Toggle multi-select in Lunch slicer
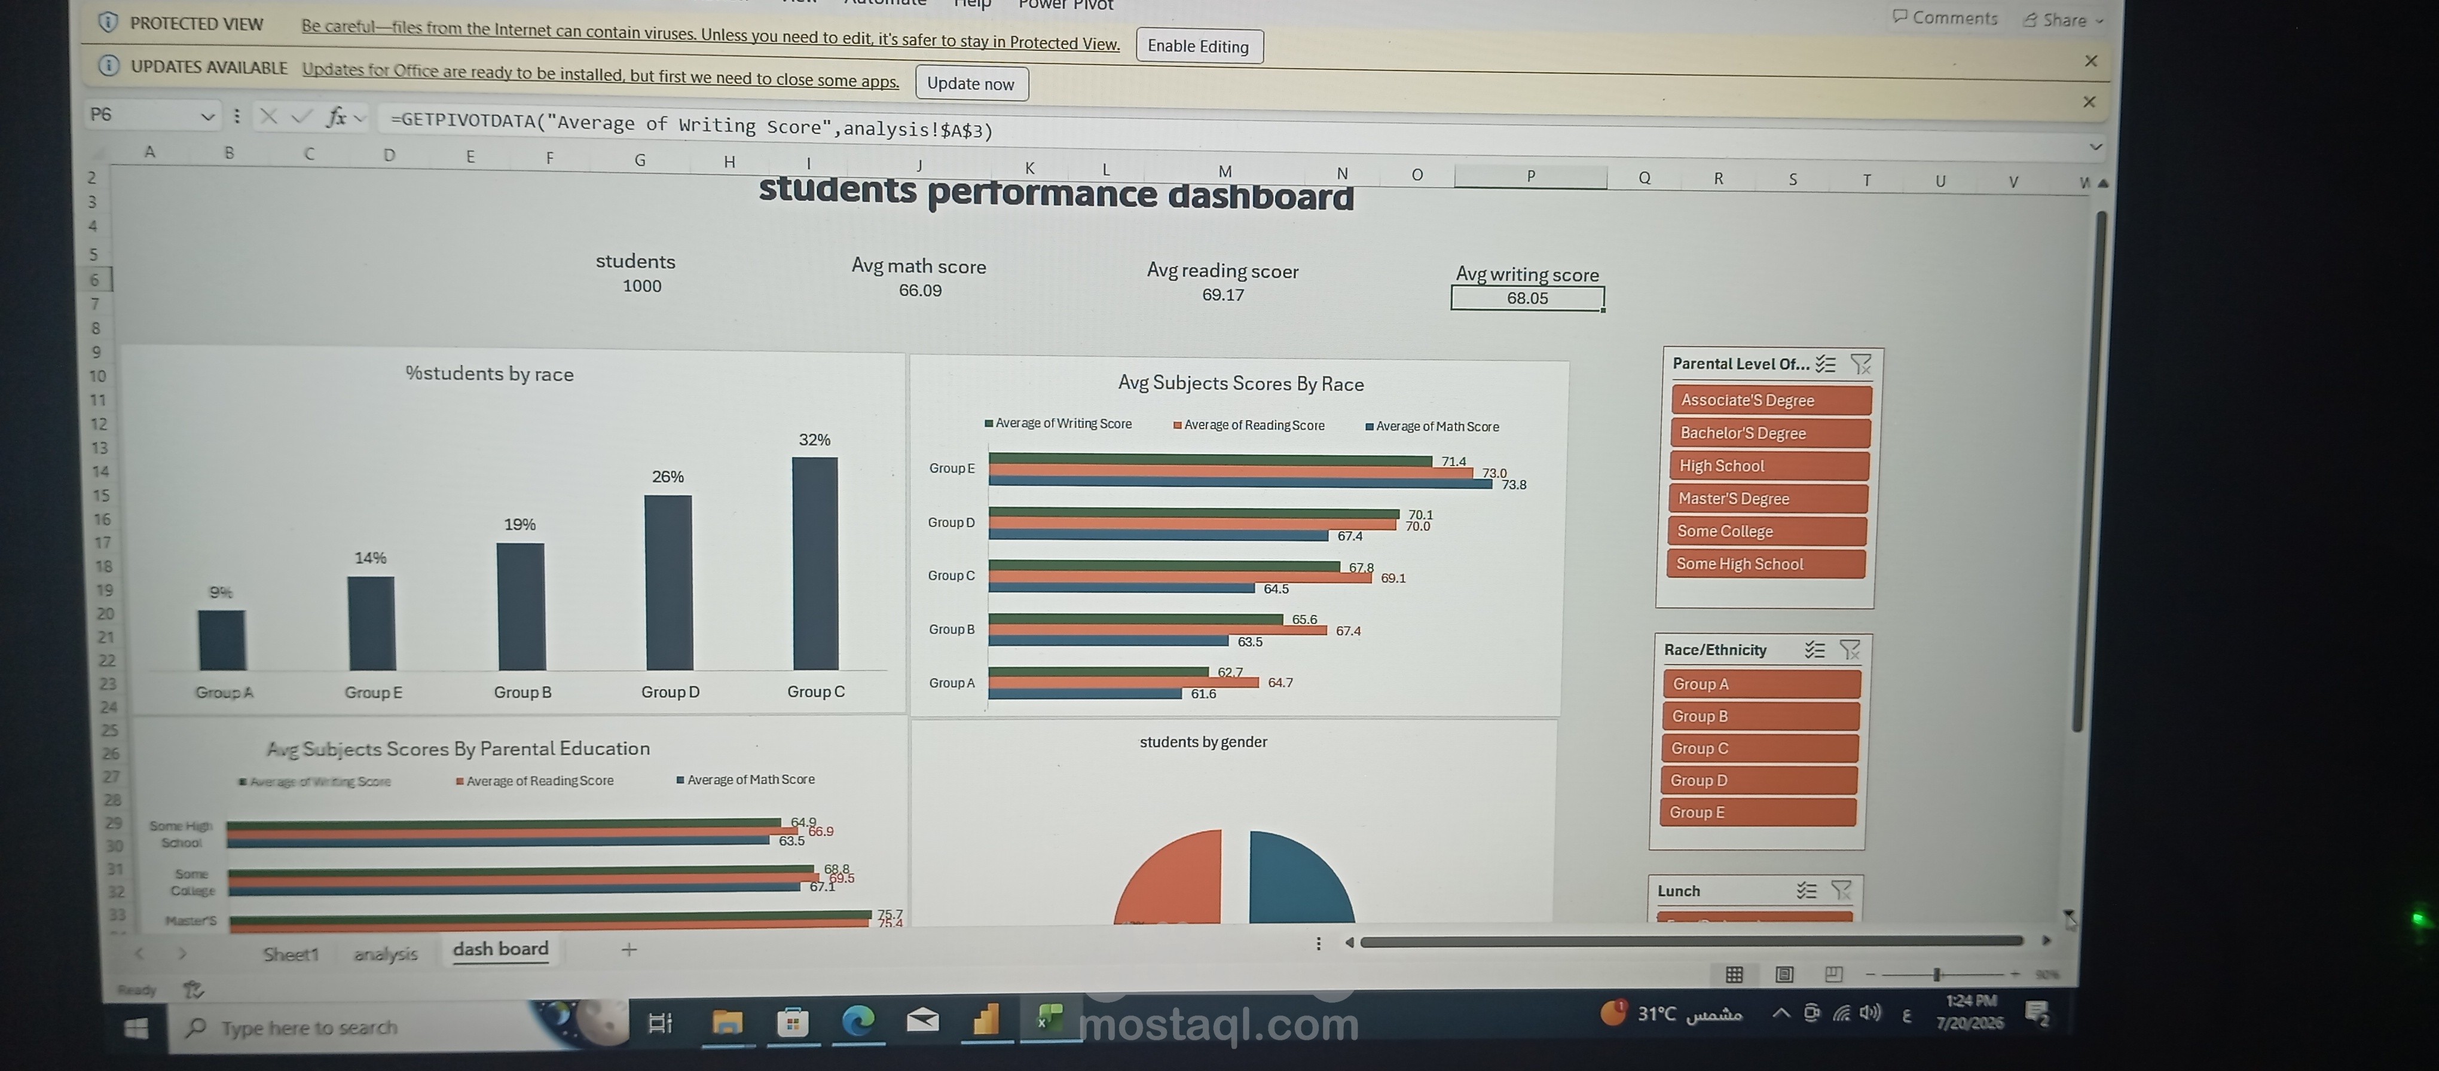 click(1807, 890)
